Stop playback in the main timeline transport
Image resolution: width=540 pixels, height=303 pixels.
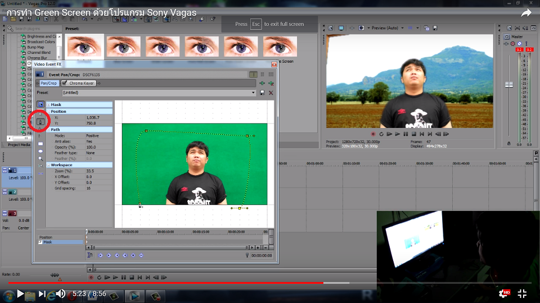tap(132, 277)
